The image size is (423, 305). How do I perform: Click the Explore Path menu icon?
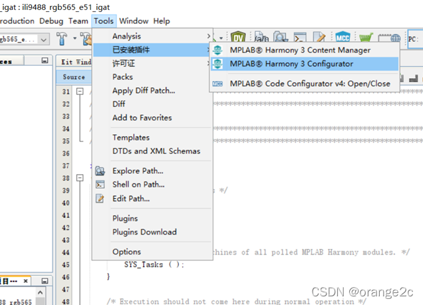click(x=100, y=171)
